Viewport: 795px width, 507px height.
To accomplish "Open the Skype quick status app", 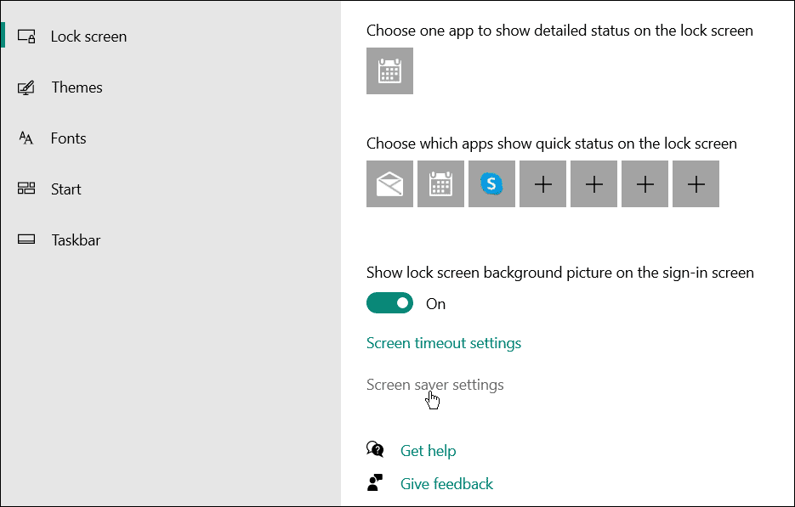I will [491, 183].
